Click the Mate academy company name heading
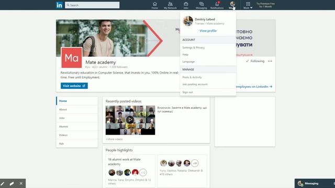 click(100, 62)
